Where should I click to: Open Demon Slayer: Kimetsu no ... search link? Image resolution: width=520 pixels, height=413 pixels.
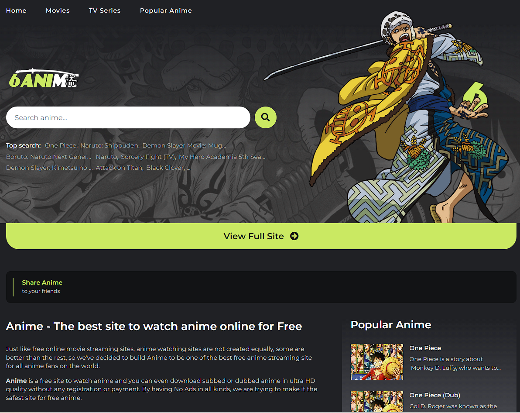tap(49, 168)
